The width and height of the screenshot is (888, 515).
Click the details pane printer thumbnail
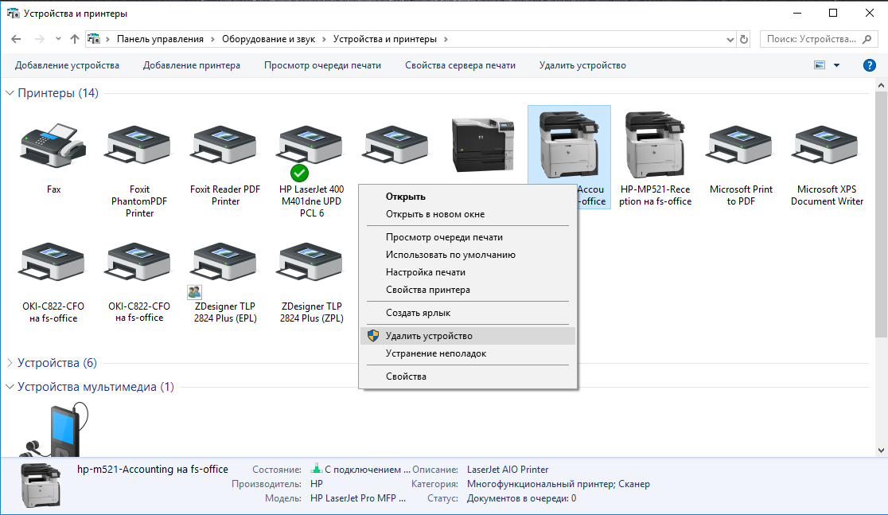41,485
